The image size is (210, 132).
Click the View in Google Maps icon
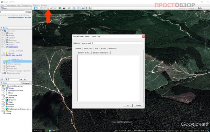[x=90, y=8]
